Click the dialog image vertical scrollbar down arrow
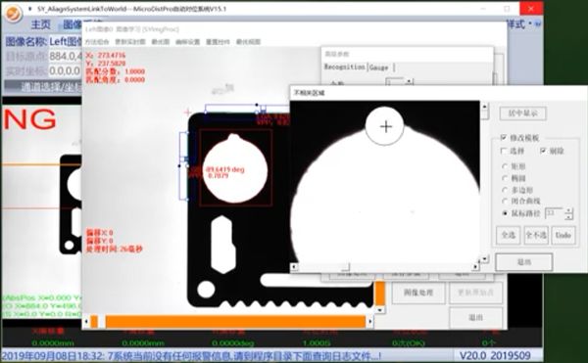The image size is (588, 363). coord(484,258)
